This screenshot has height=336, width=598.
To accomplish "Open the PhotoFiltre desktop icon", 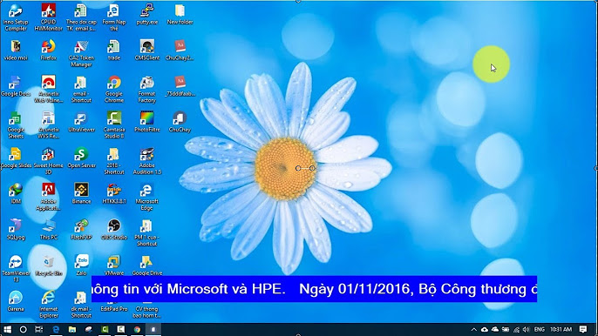I will tap(146, 122).
